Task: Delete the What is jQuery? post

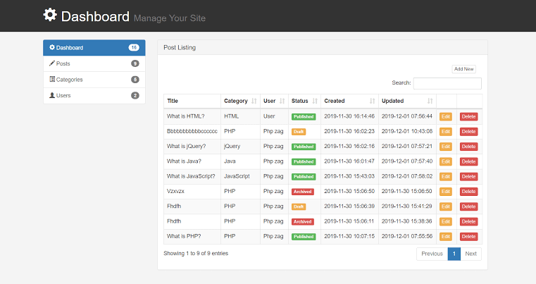Action: click(x=468, y=147)
